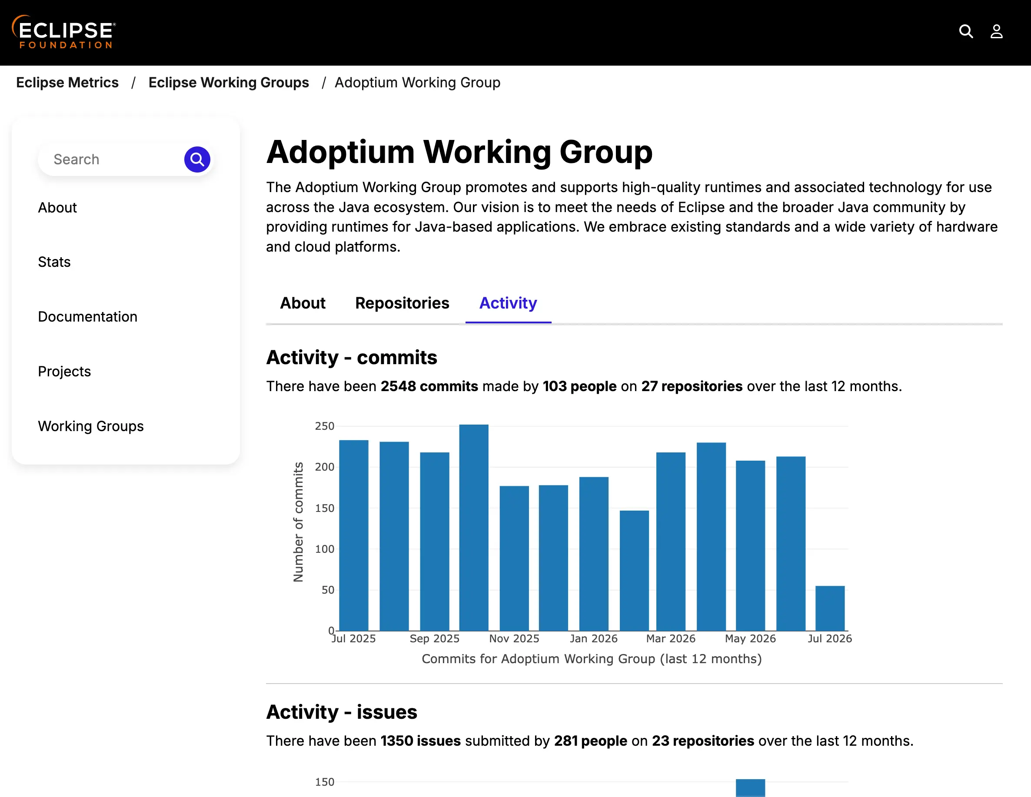The height and width of the screenshot is (797, 1031).
Task: Click the Apr 2026 commits bar
Action: pos(711,537)
